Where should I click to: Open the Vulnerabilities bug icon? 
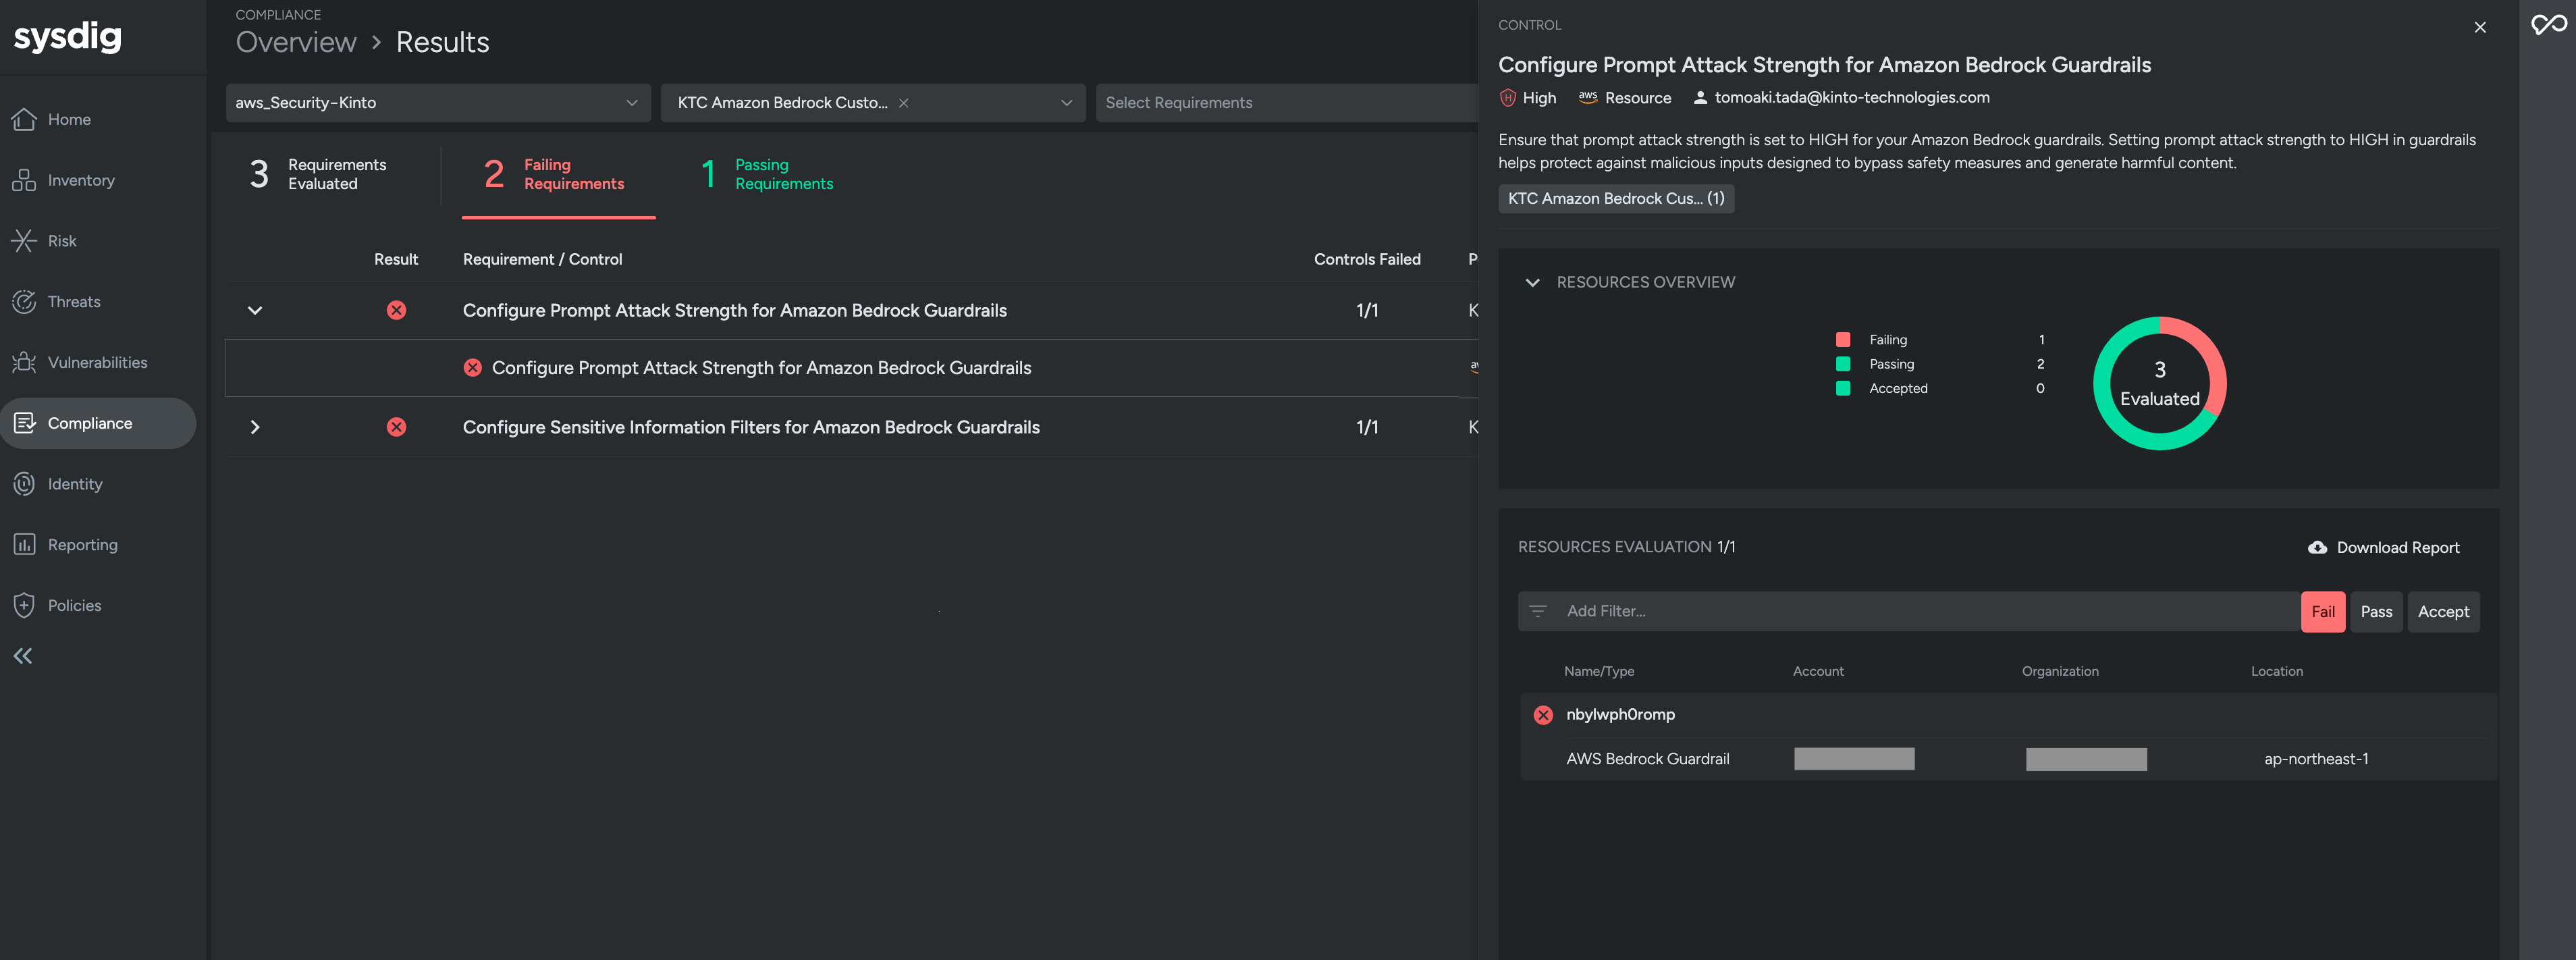[24, 362]
